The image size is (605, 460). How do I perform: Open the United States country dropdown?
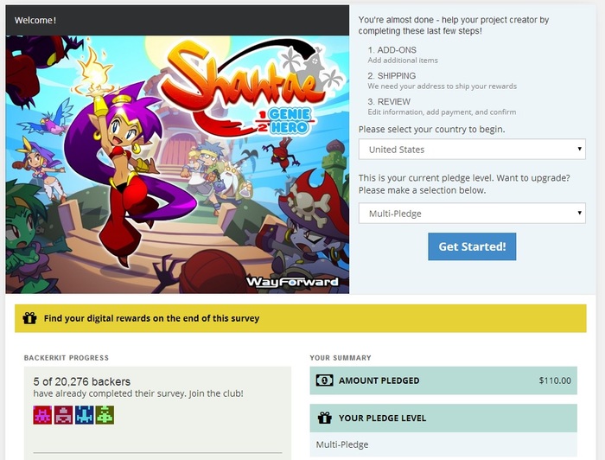pyautogui.click(x=472, y=150)
